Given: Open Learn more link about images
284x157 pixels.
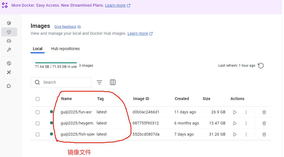Looking at the screenshot, I should pos(138,33).
